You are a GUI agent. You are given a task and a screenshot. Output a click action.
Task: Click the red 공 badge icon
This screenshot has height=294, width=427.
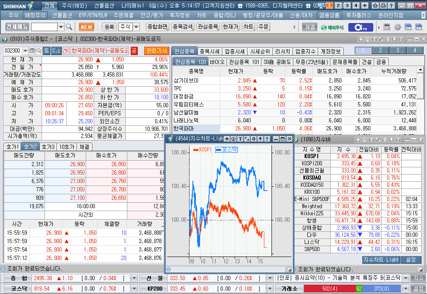click(x=134, y=50)
